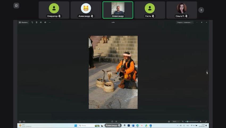
Task: Select the Оператор participant tile
Action: [54, 10]
